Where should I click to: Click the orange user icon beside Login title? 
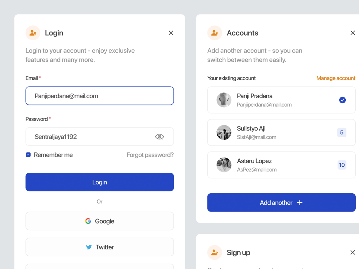coord(33,33)
